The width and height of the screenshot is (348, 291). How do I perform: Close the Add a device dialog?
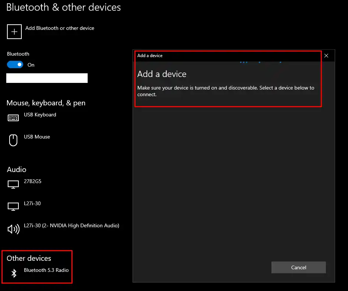click(326, 56)
